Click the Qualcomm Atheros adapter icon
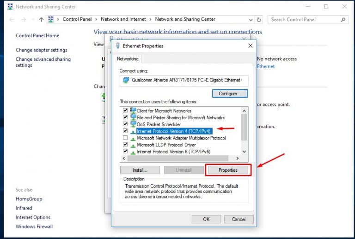 point(126,80)
